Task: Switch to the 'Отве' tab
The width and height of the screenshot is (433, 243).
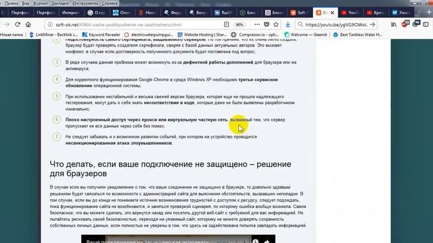Action: 122,13
